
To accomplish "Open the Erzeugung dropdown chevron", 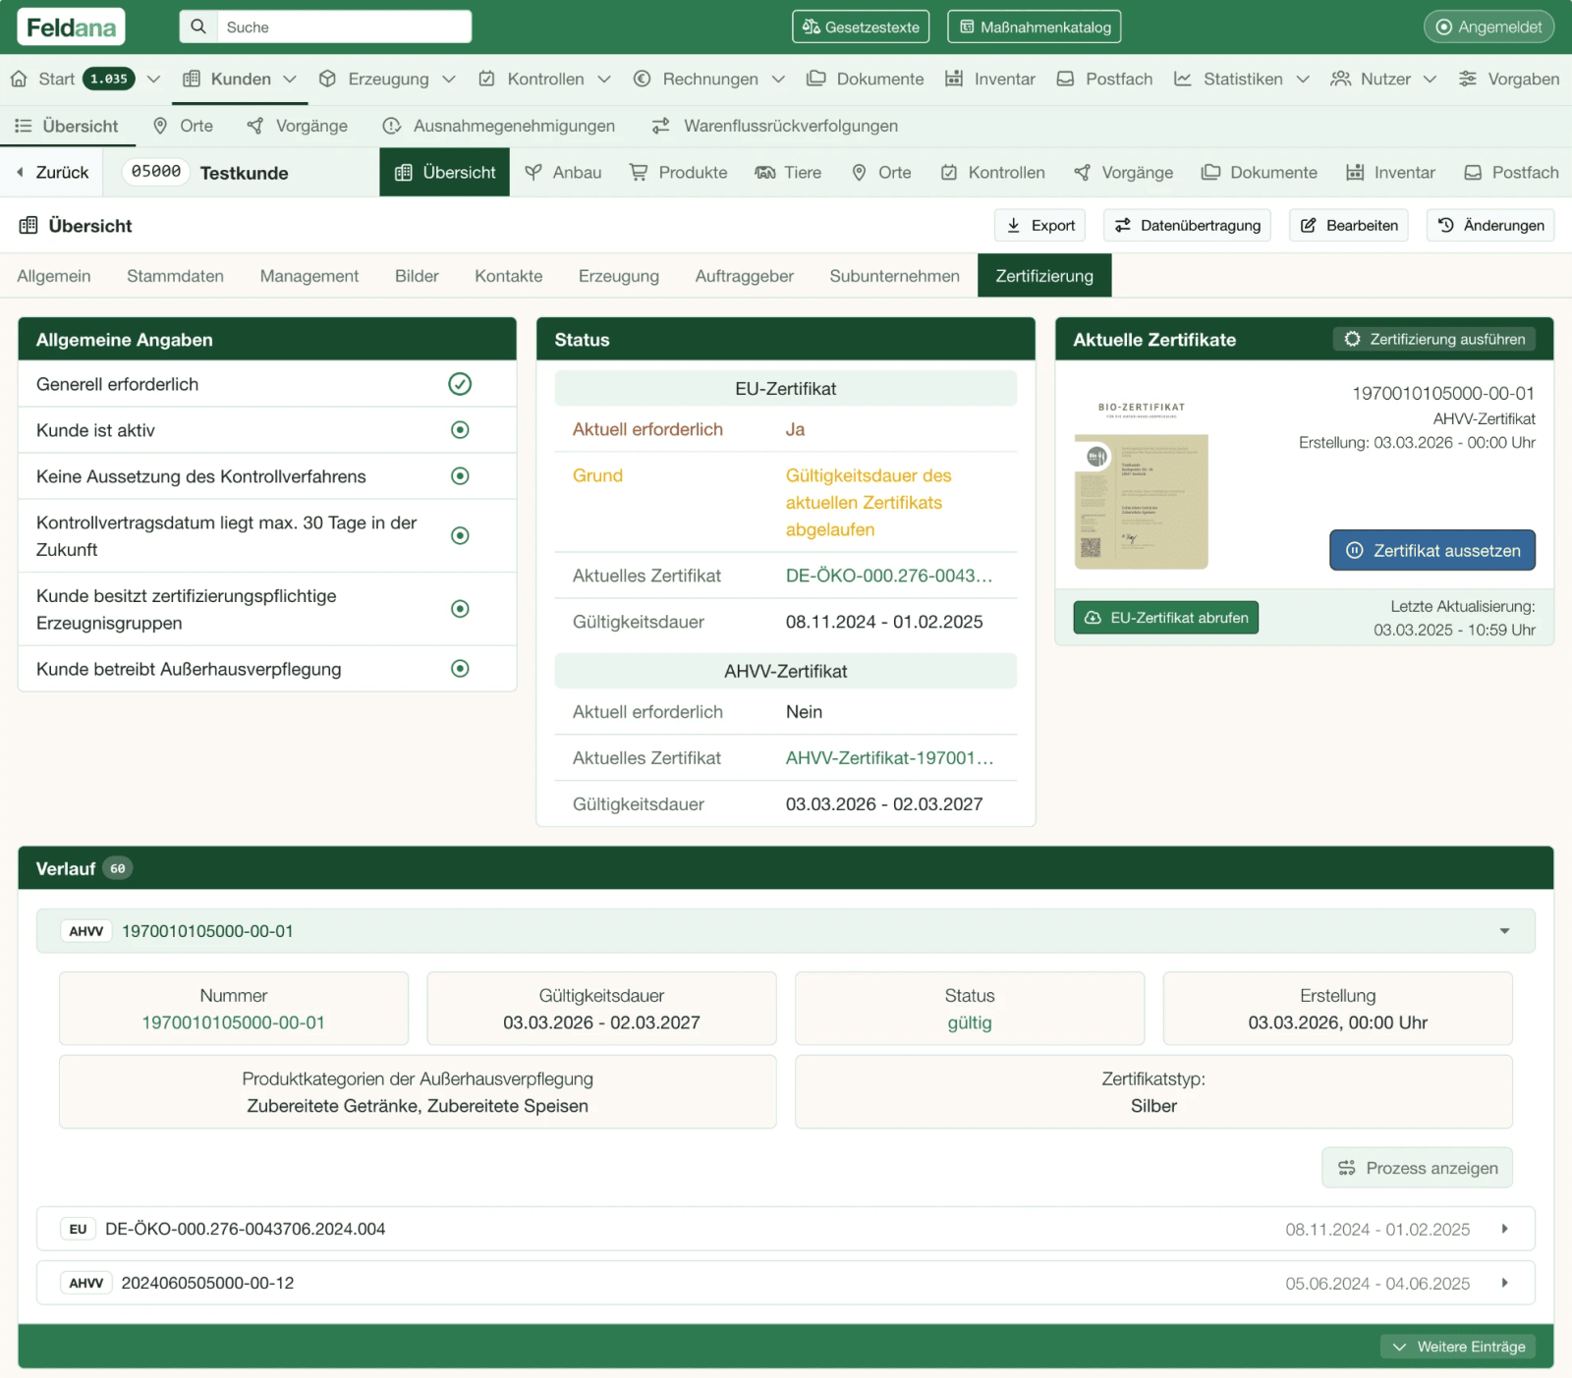I will click(449, 79).
